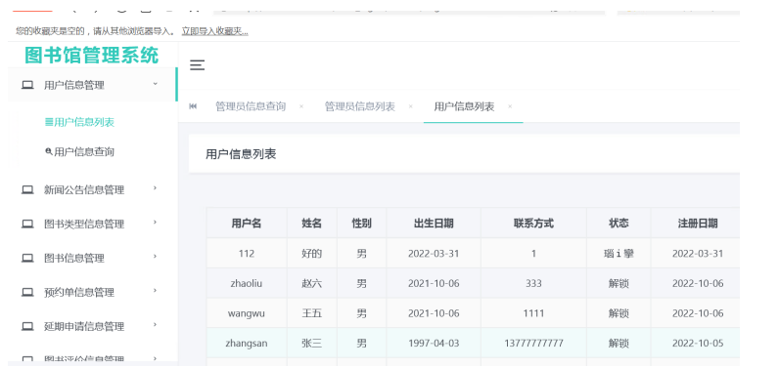Click list icon next to 用户信息列表
This screenshot has width=779, height=368.
49,122
